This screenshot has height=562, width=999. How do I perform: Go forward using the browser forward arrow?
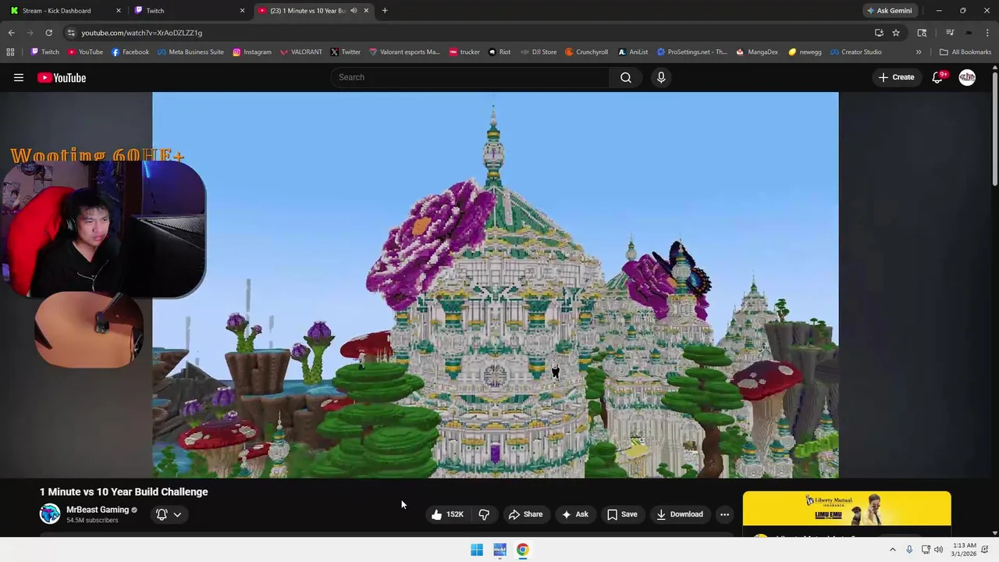pyautogui.click(x=30, y=33)
